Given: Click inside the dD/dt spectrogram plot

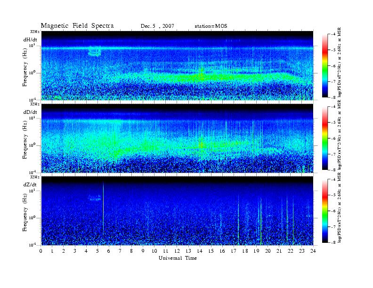Looking at the screenshot, I should pyautogui.click(x=177, y=138).
